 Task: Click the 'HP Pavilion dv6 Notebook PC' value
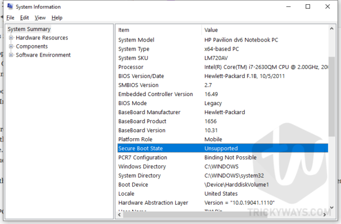click(241, 40)
